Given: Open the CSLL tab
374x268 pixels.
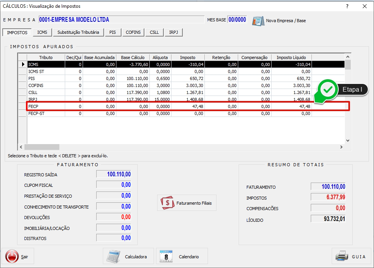Looking at the screenshot, I should click(x=154, y=32).
